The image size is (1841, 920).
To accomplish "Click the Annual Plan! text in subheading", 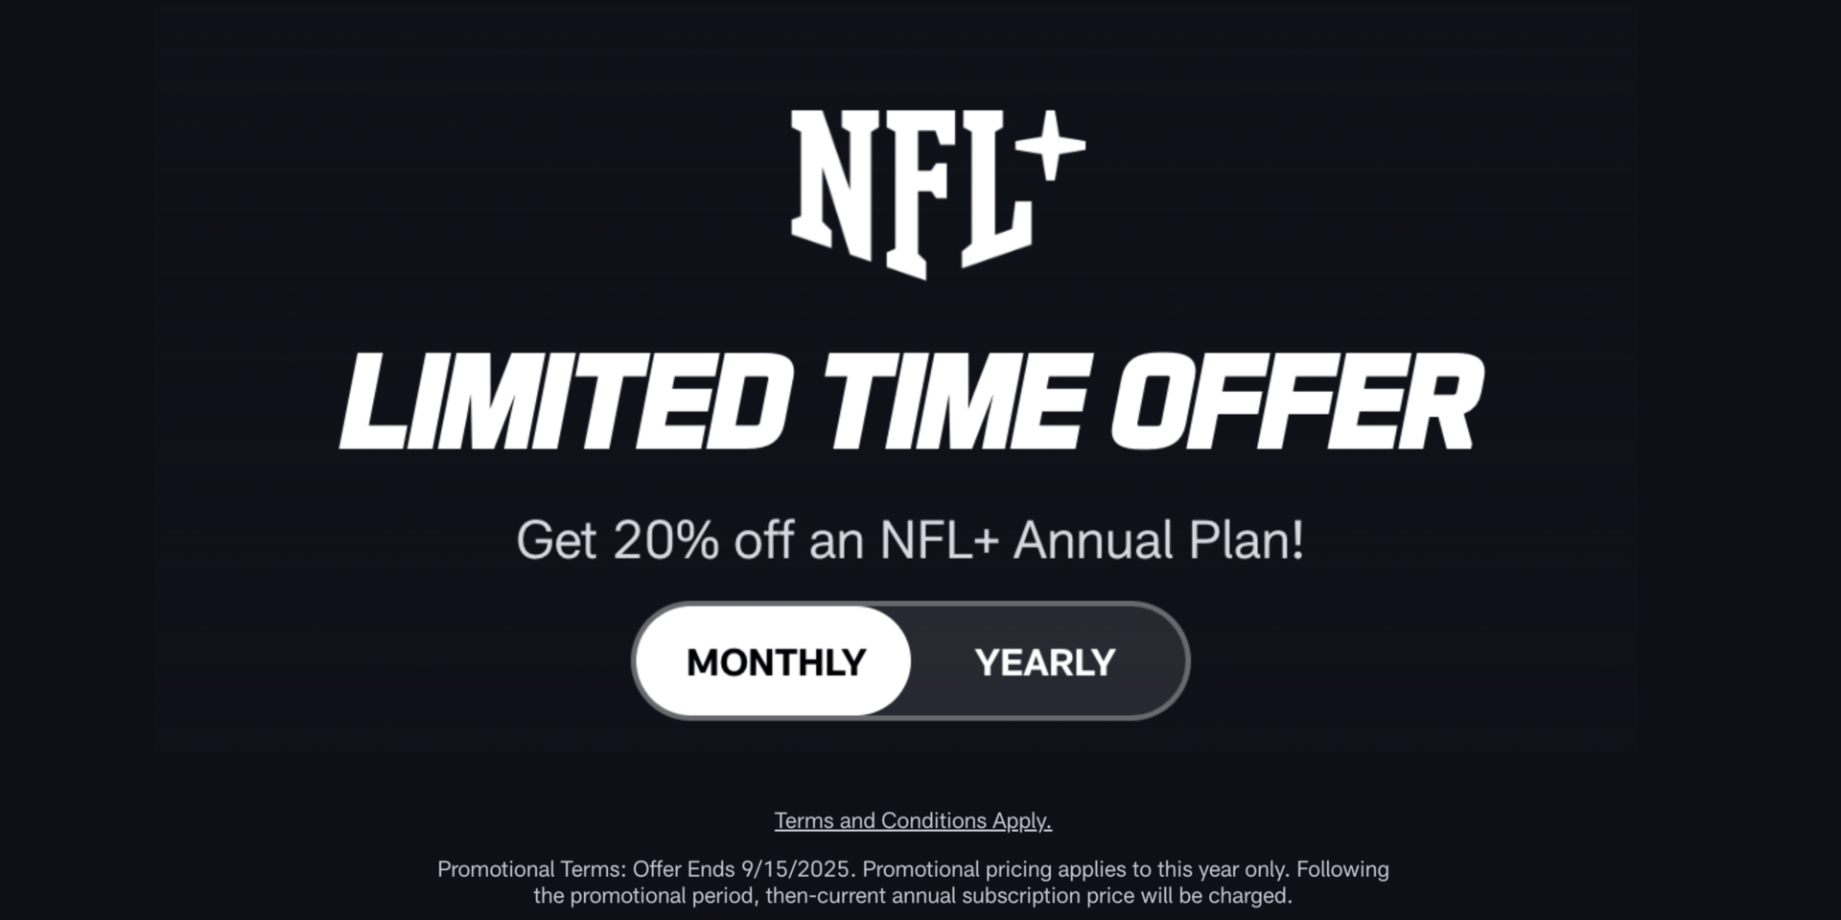I will 1158,540.
